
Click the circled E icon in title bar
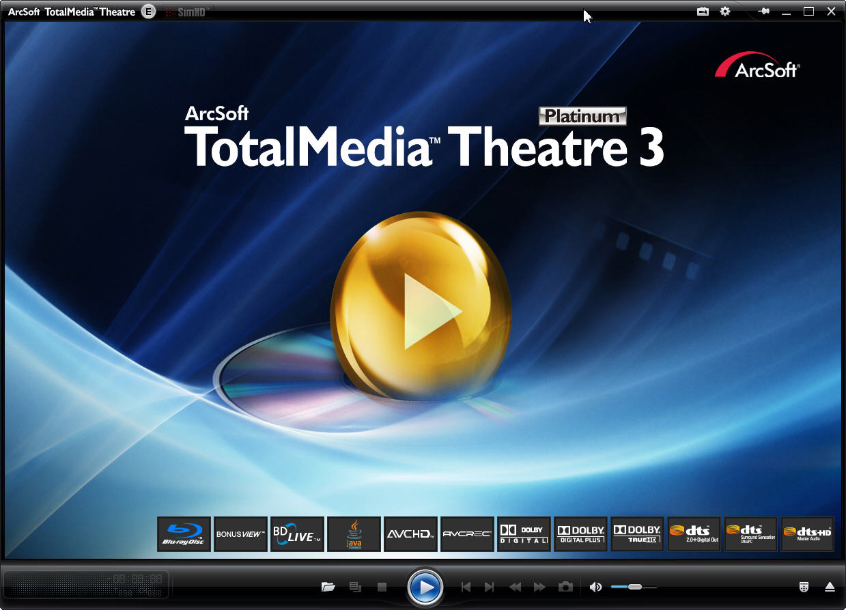(148, 12)
